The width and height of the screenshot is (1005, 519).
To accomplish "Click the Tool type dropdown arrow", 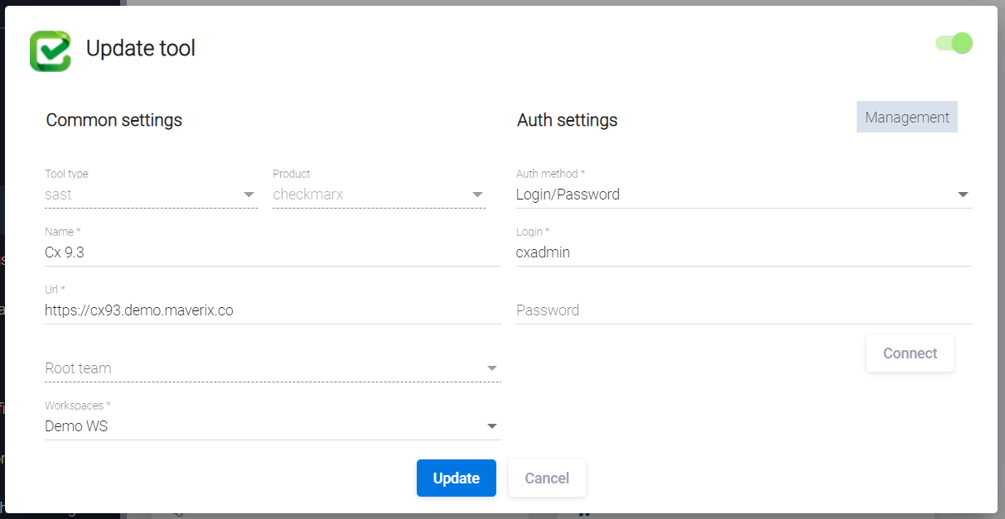I will click(x=249, y=195).
